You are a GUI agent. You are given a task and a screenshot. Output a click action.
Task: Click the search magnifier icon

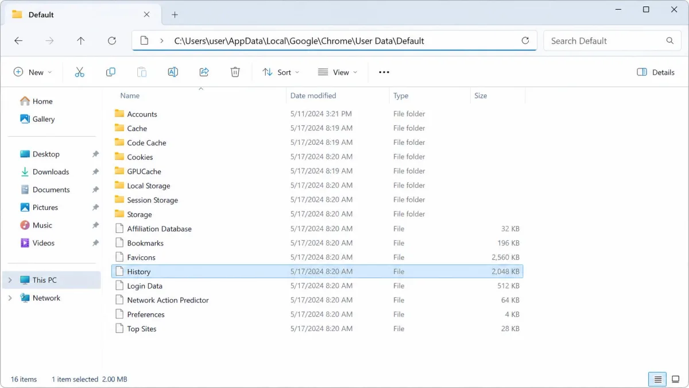pyautogui.click(x=669, y=41)
